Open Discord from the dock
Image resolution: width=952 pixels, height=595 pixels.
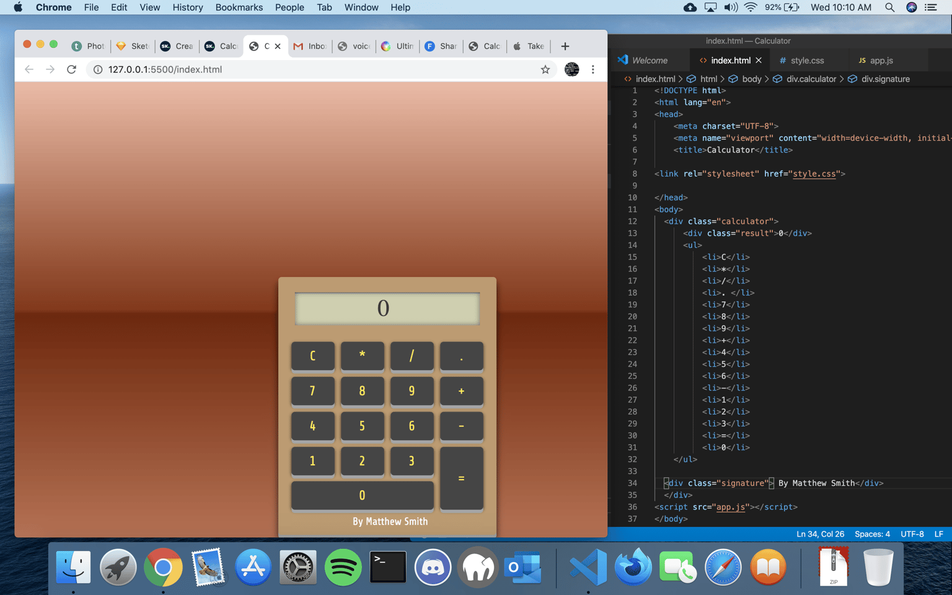click(x=433, y=567)
